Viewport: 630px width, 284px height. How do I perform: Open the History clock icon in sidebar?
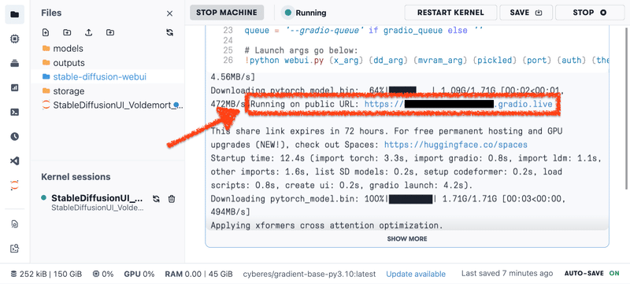pyautogui.click(x=14, y=136)
